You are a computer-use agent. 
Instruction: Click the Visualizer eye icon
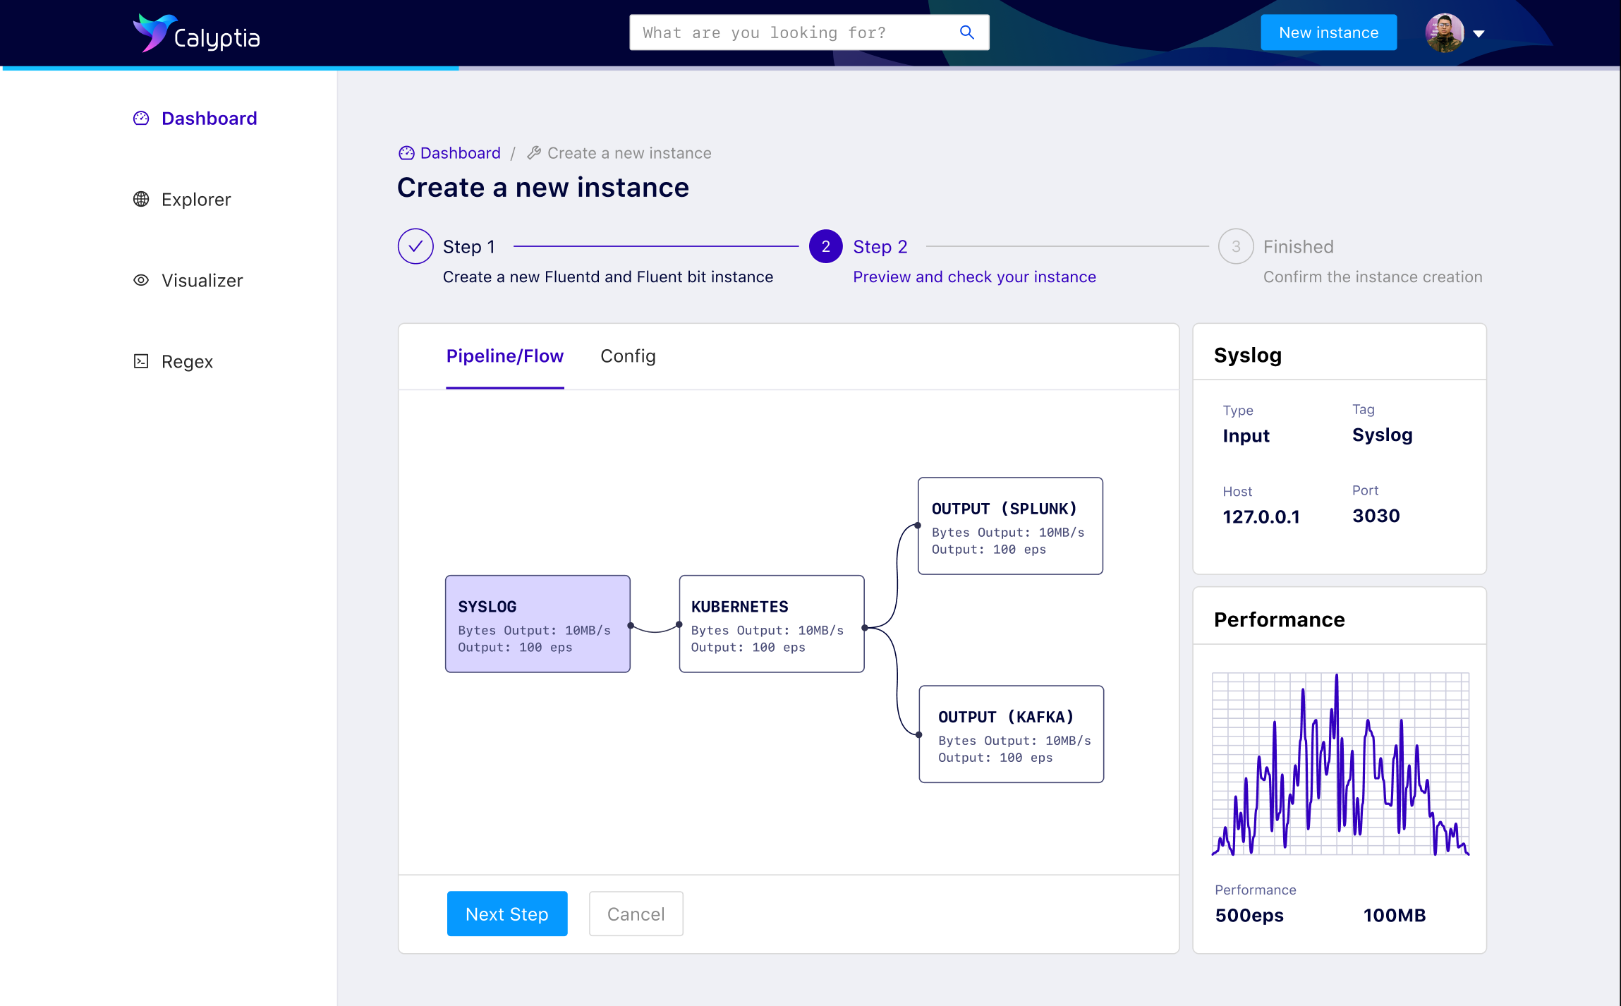[x=141, y=281]
